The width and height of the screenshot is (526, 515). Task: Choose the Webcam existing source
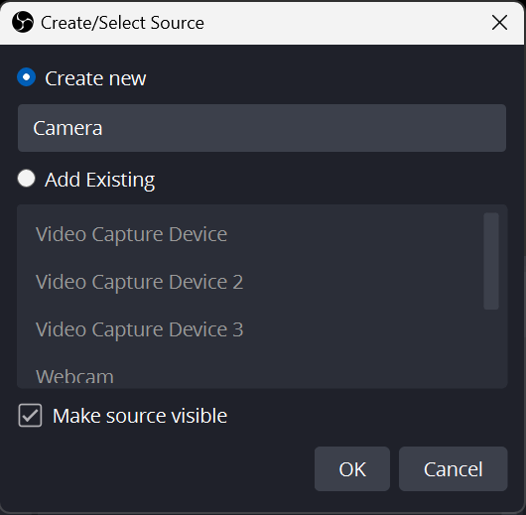point(250,371)
